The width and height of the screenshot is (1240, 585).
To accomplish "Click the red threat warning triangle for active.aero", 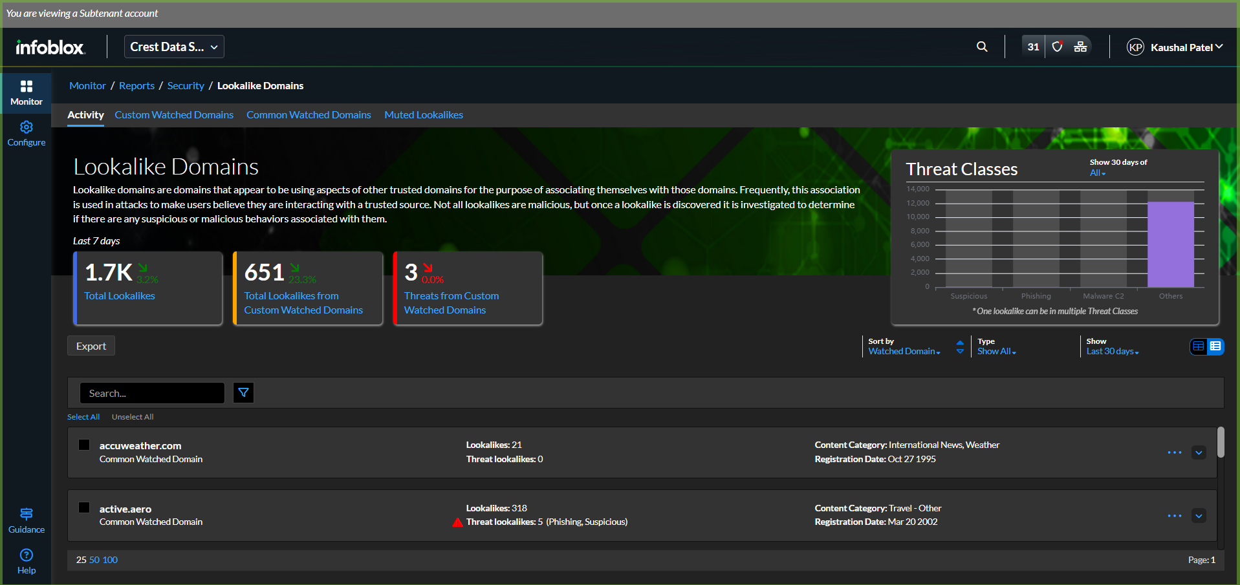I will click(457, 522).
